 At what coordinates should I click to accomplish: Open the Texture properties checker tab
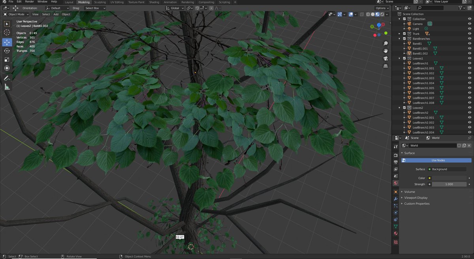click(x=395, y=242)
